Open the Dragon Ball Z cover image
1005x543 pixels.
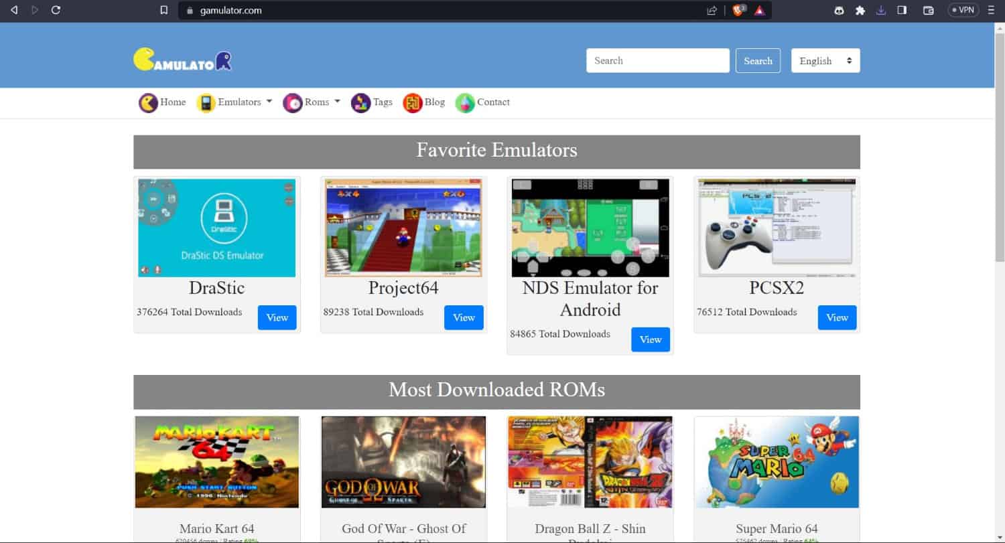coord(590,462)
